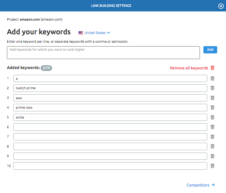Click trash icon for empty row 10

point(212,166)
